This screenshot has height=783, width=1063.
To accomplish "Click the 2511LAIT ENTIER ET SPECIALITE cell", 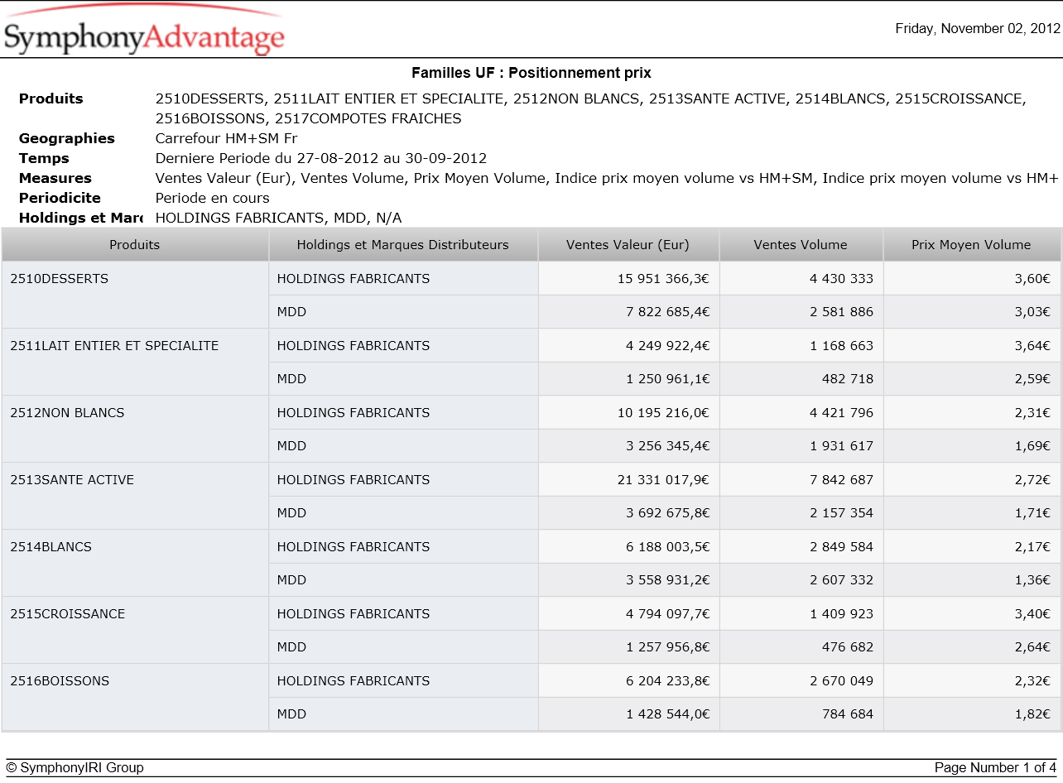I will (x=135, y=363).
